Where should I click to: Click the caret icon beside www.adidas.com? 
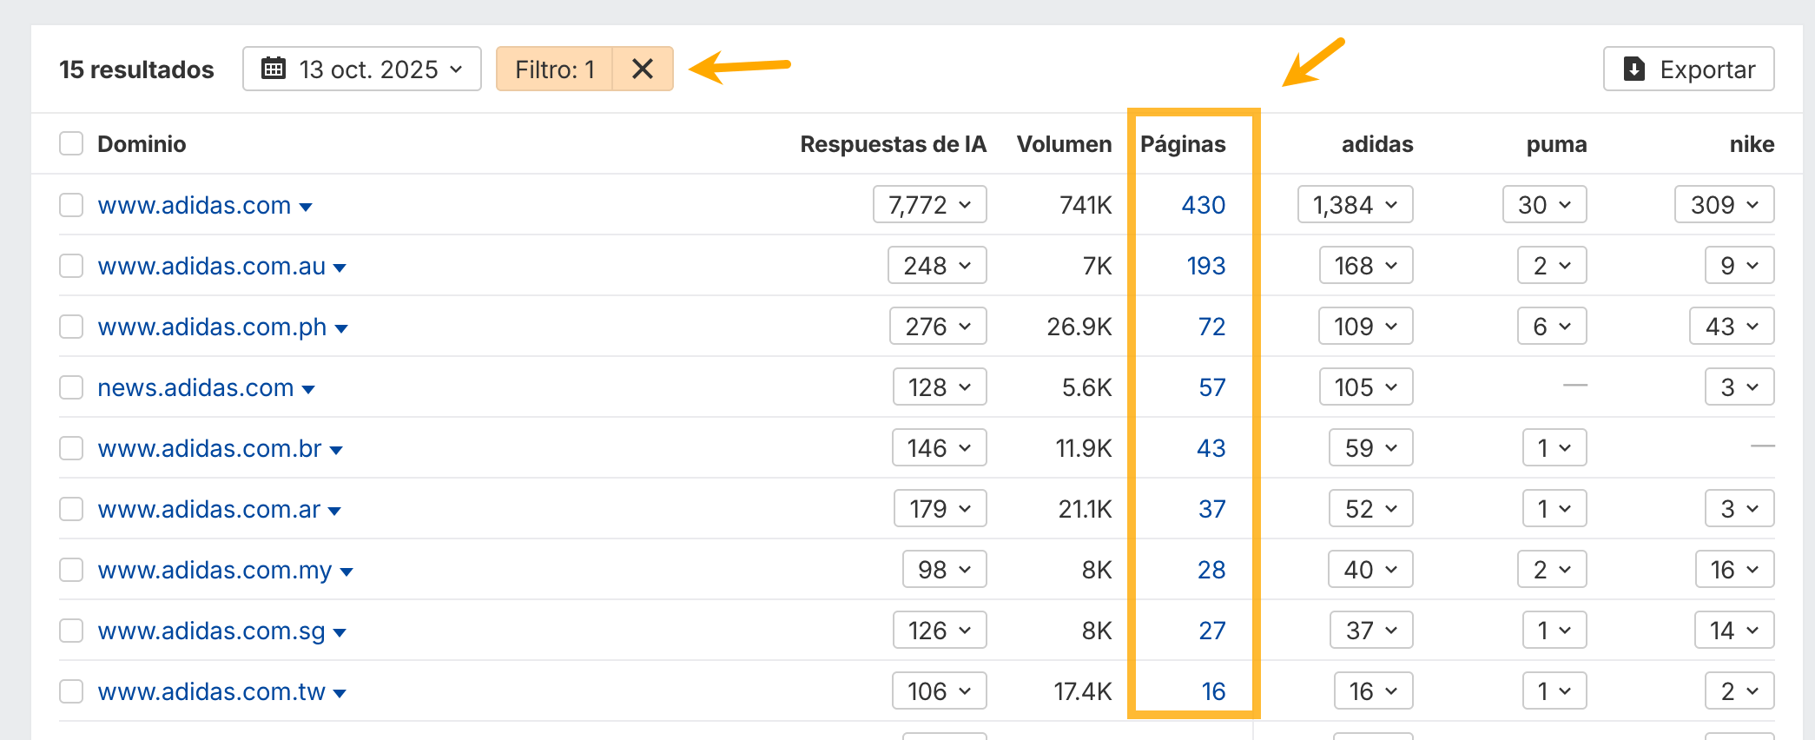click(x=306, y=207)
